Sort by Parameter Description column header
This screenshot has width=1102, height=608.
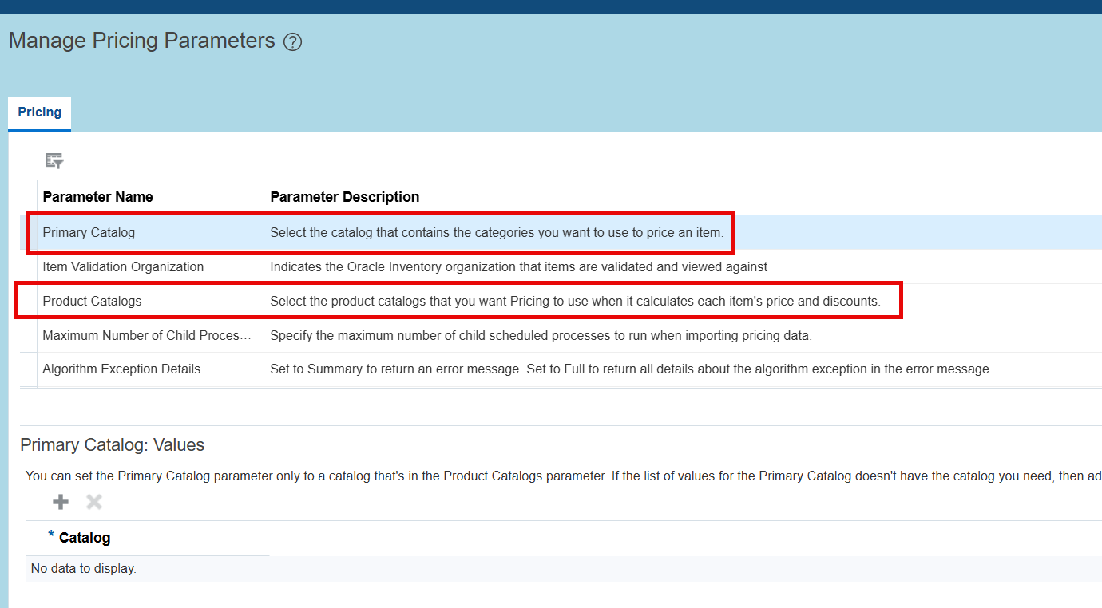click(x=344, y=197)
